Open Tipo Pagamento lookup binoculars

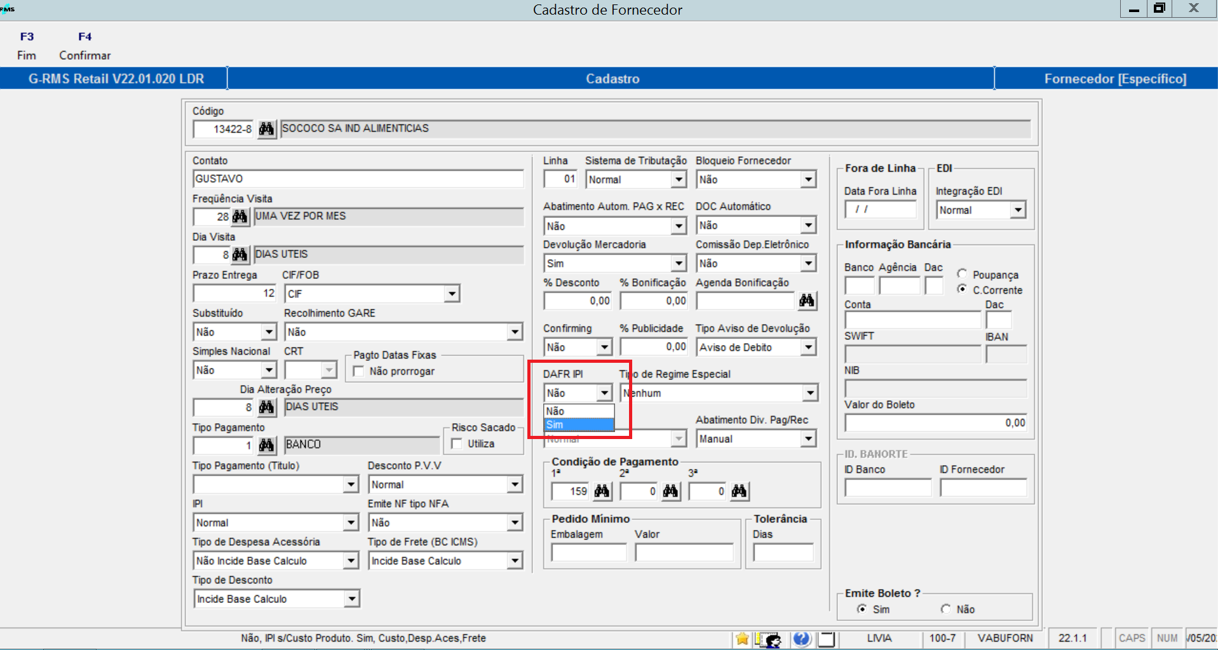click(266, 445)
